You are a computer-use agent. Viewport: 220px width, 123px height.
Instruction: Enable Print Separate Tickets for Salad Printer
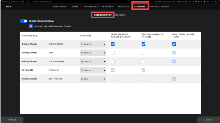(x=112, y=61)
